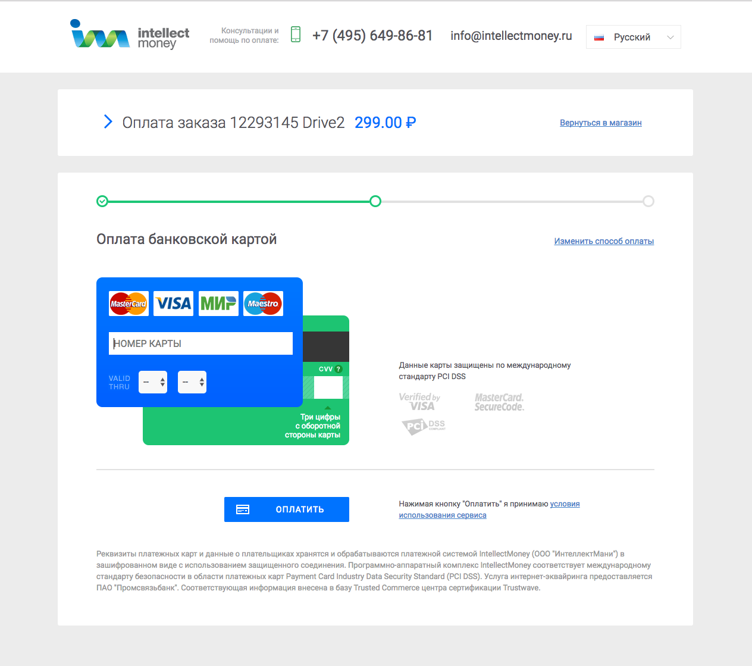Click the green mobile phone icon
This screenshot has height=666, width=752.
pyautogui.click(x=296, y=35)
